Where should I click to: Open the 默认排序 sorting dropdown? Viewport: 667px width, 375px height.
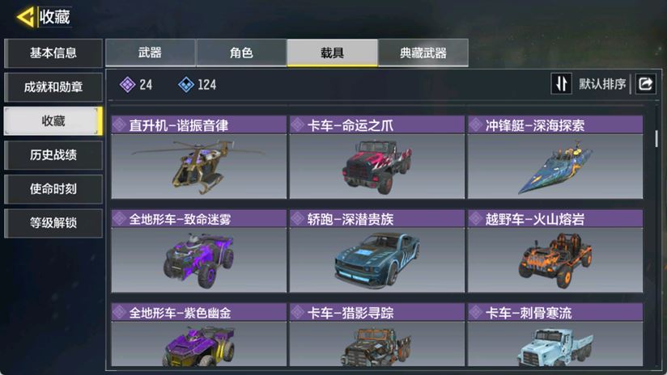pyautogui.click(x=602, y=84)
